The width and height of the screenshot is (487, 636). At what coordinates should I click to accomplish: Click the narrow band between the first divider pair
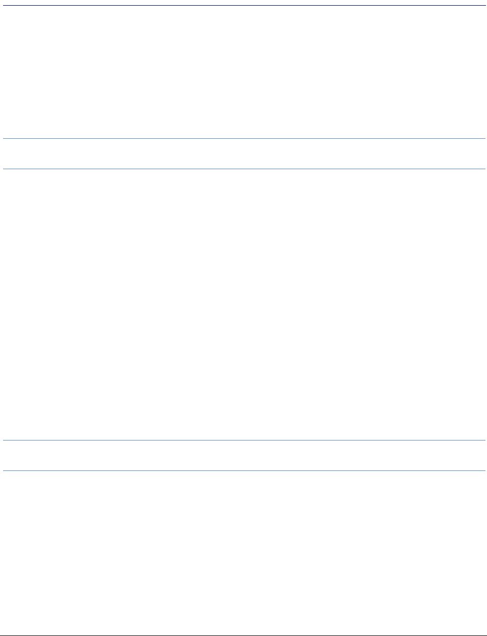pyautogui.click(x=243, y=154)
